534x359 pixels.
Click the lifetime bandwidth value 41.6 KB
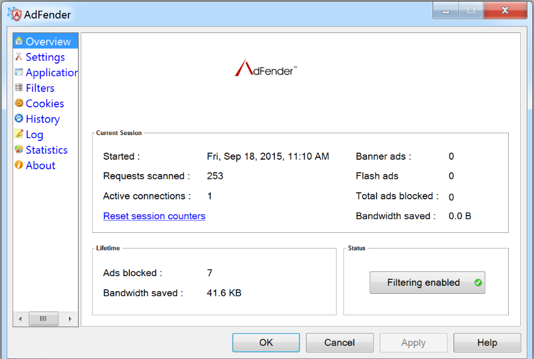[x=224, y=293]
